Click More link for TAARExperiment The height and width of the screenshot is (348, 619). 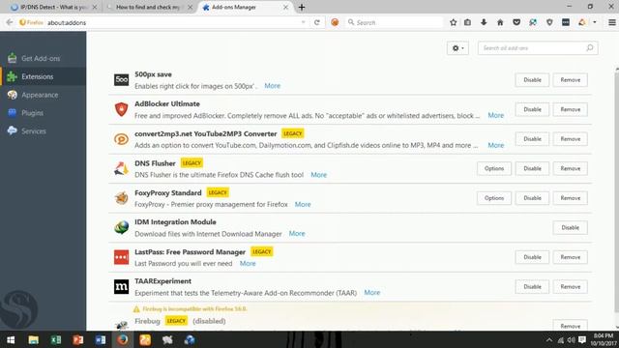[371, 292]
